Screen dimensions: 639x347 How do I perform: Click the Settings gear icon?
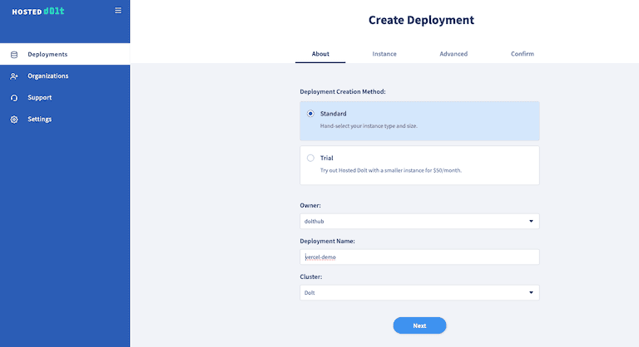pyautogui.click(x=14, y=120)
